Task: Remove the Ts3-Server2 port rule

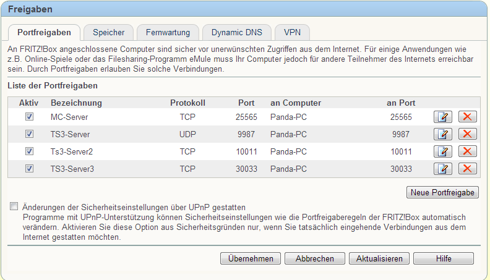Action: click(x=468, y=151)
